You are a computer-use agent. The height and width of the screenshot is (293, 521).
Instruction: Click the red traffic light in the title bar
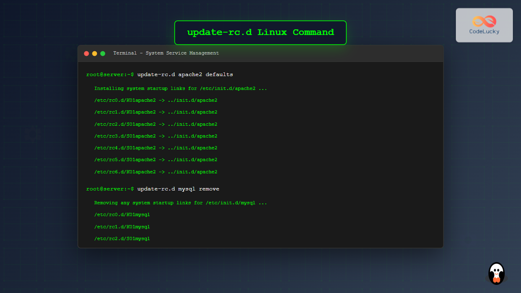(x=86, y=53)
